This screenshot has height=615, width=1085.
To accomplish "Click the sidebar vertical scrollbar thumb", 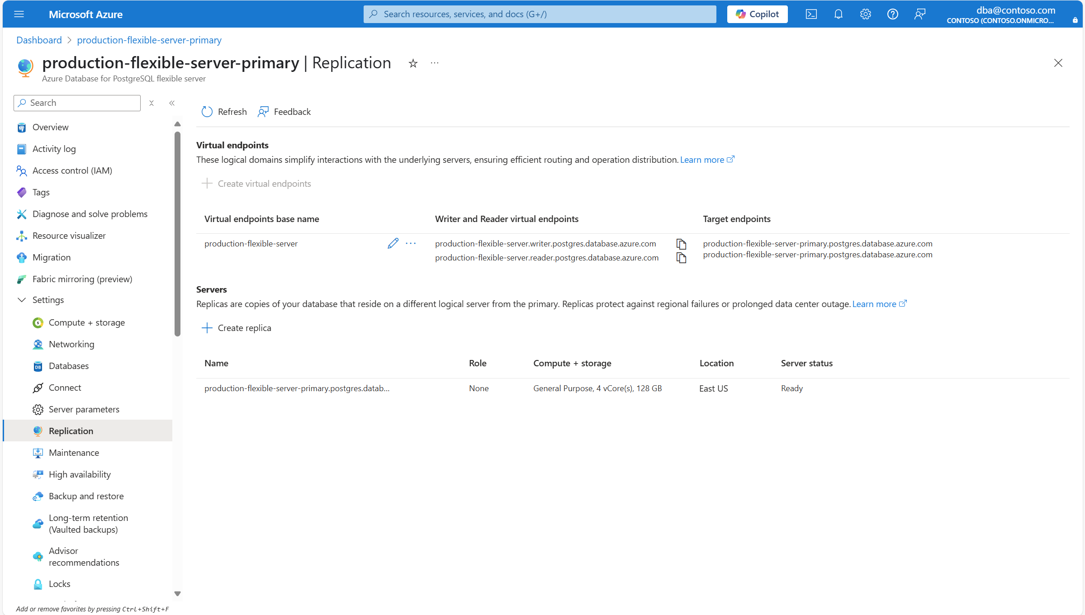I will (x=177, y=234).
